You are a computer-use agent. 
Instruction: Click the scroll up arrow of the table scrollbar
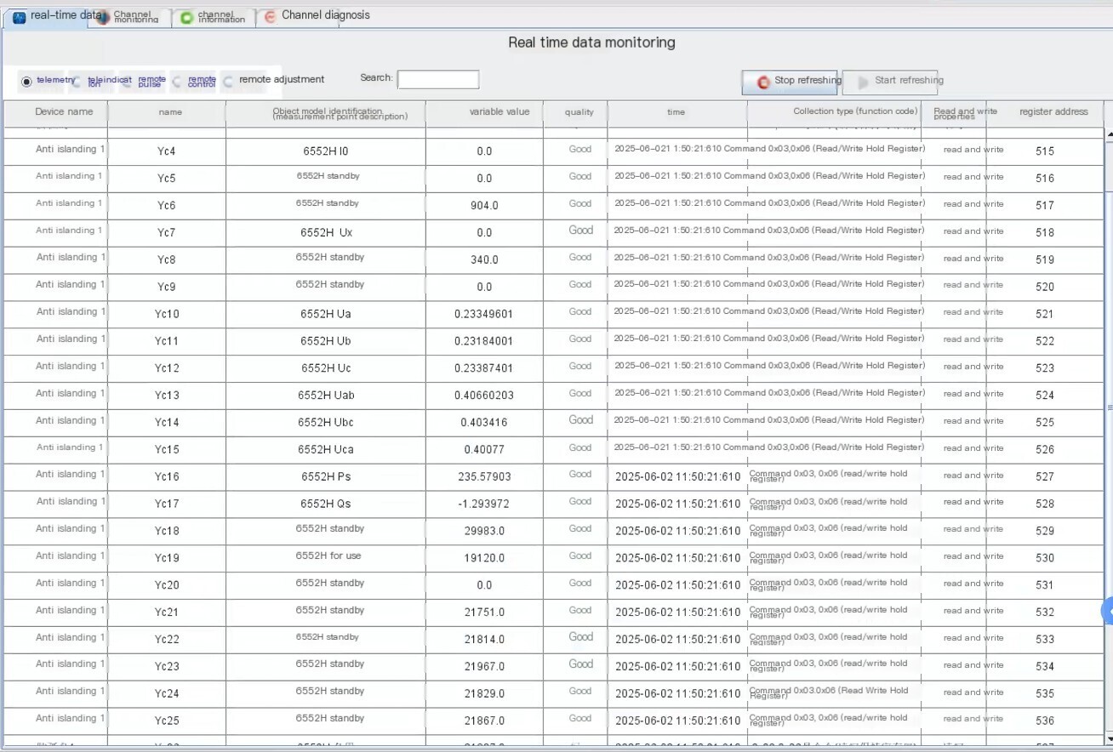click(1109, 134)
